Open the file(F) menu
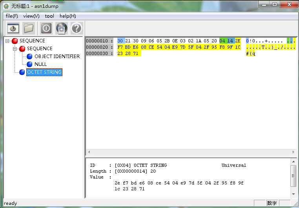 click(12, 16)
